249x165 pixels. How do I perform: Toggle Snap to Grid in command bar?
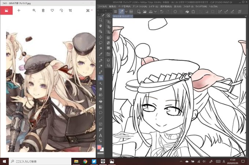click(x=232, y=12)
